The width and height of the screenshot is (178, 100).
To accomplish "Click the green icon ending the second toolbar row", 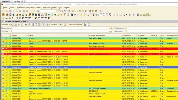I will coord(147,15).
